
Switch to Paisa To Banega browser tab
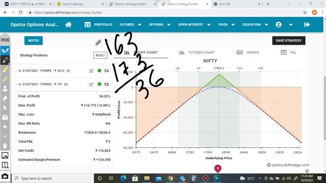point(80,4)
